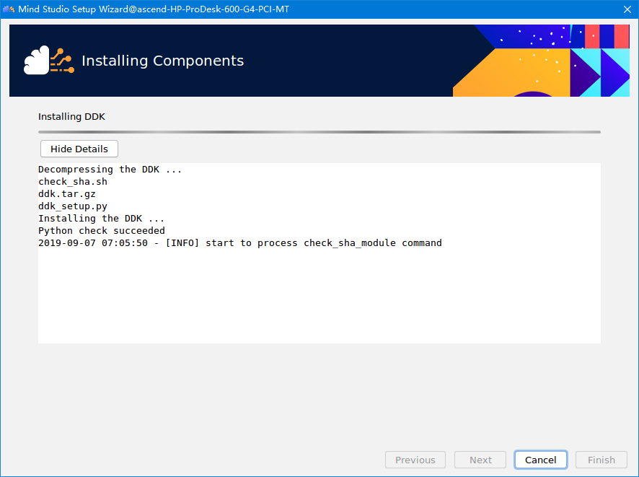Click the 'Installing DDK' status label
Viewport: 639px width, 477px height.
click(71, 117)
